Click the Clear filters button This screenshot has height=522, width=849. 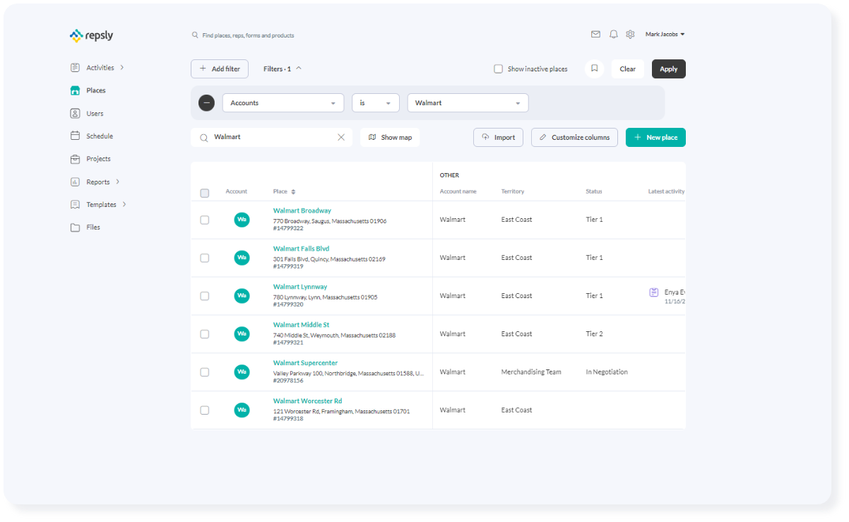[628, 69]
